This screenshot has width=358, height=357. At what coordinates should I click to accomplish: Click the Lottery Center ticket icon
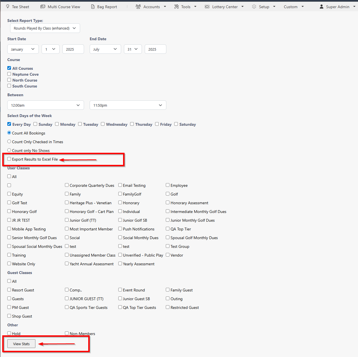click(207, 6)
